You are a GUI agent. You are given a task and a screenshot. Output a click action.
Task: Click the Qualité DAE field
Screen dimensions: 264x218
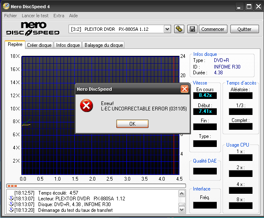pyautogui.click(x=205, y=171)
